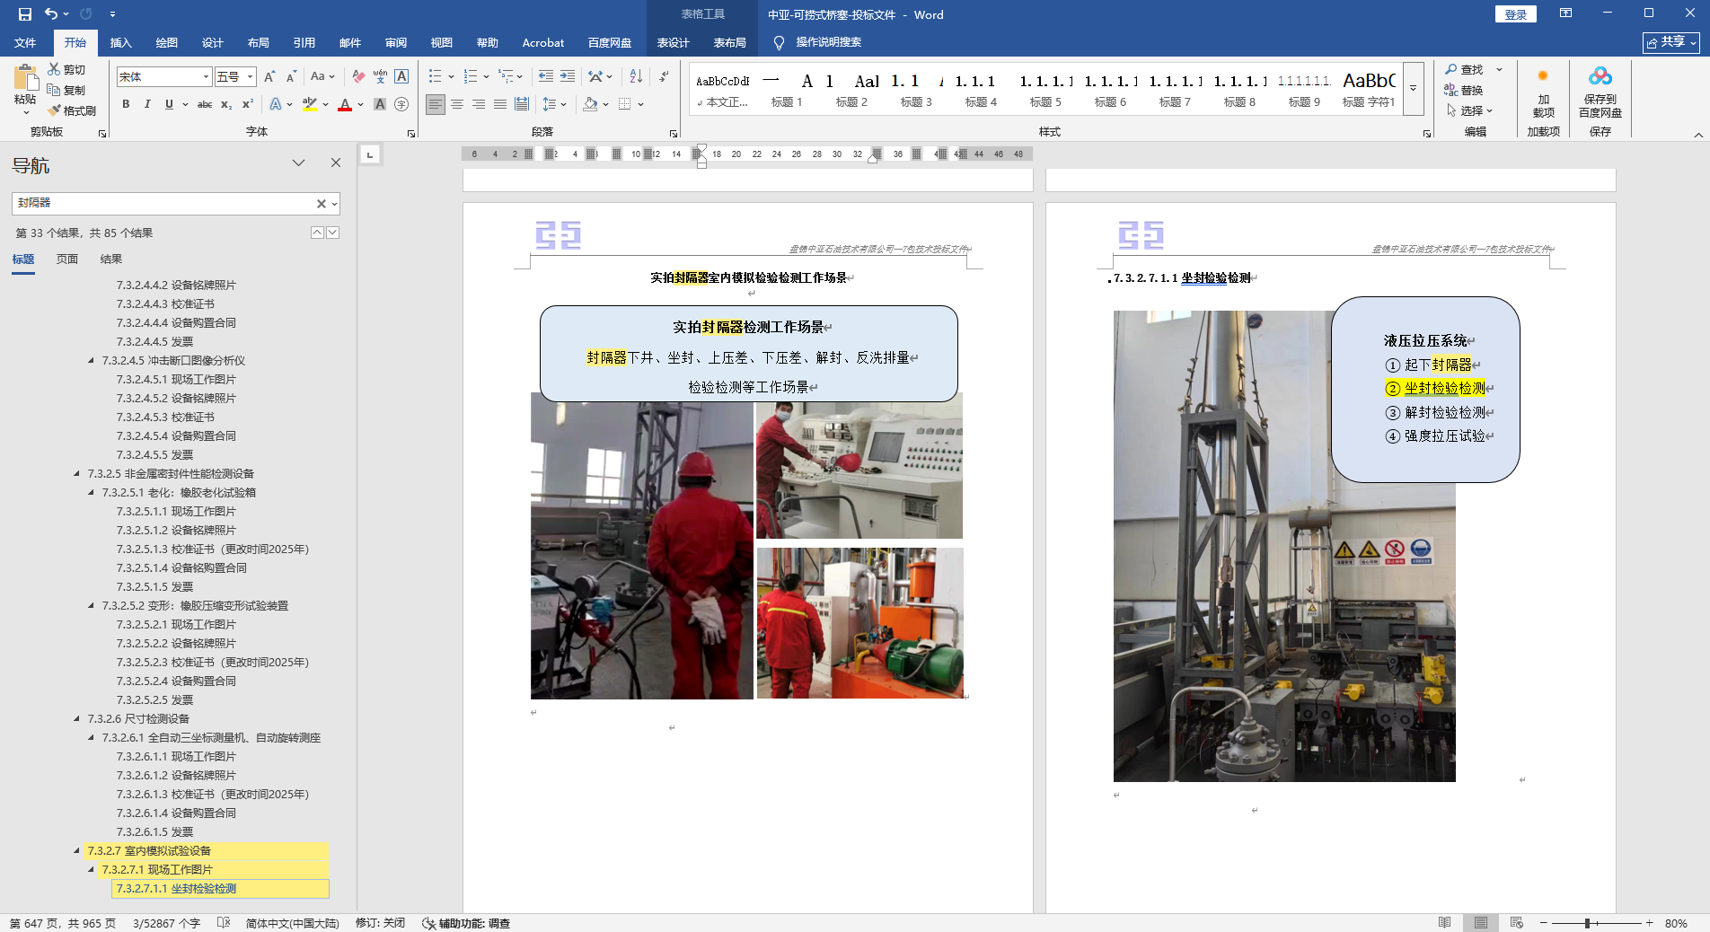
Task: Apply bullet list formatting
Action: tap(435, 76)
